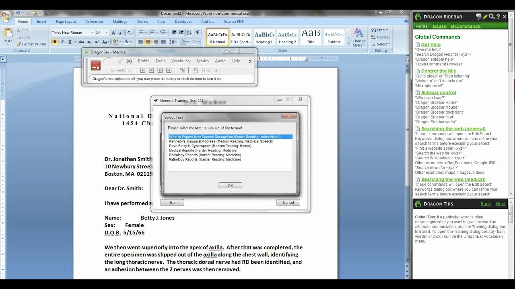Expand the Paste options arrow
Screen dimensions: 515x289
click(8, 45)
